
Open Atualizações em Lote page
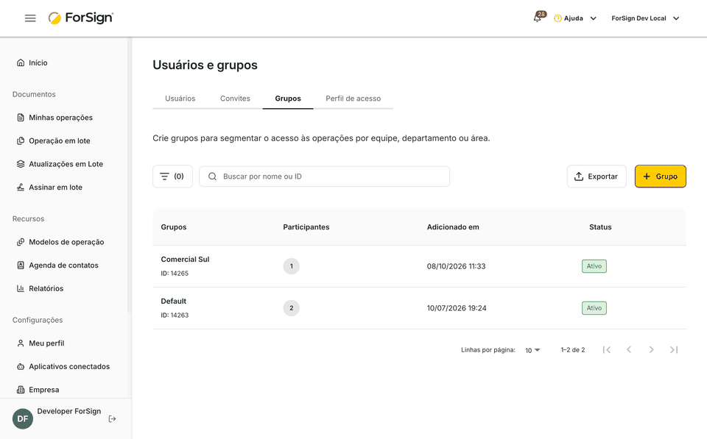coord(66,164)
